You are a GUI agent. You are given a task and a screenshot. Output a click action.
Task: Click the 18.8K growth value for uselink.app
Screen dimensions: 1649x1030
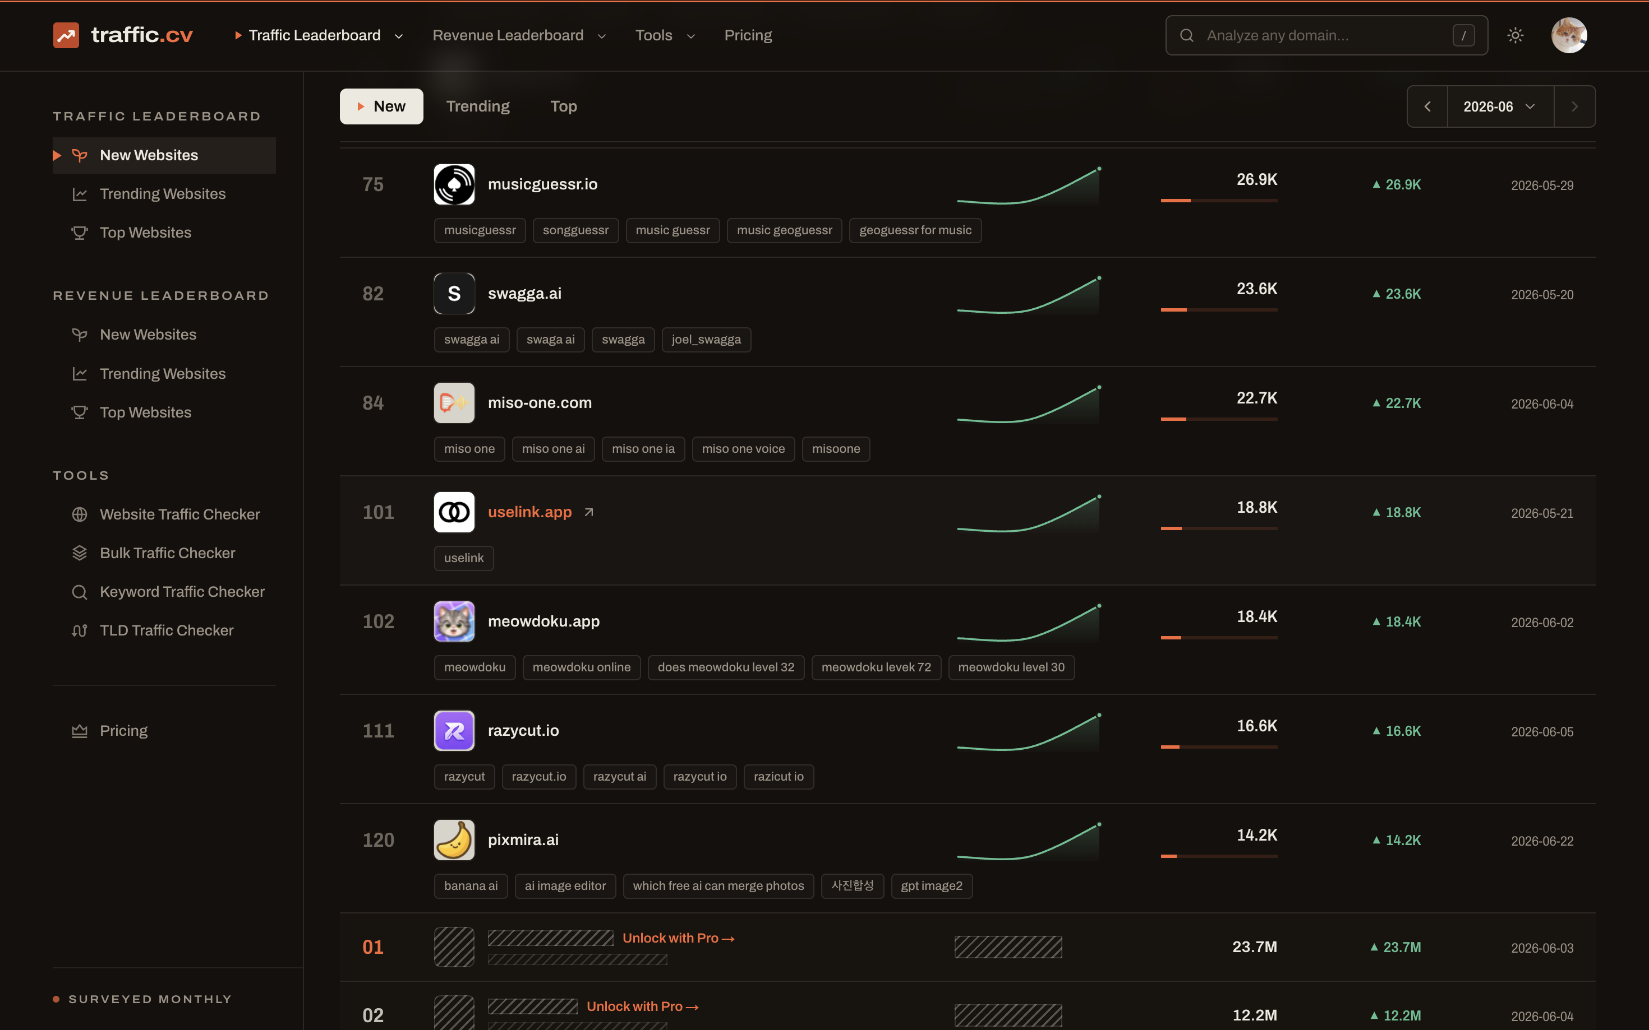pyautogui.click(x=1397, y=513)
